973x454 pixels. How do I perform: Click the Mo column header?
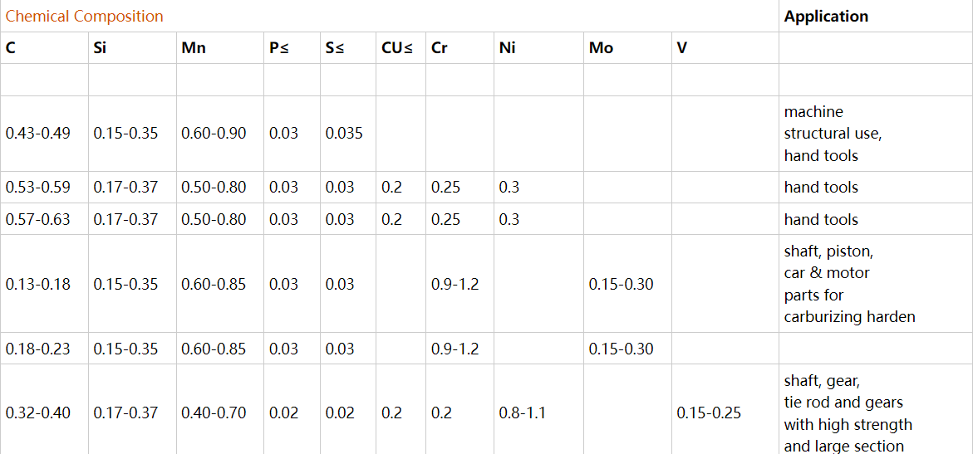pyautogui.click(x=601, y=48)
